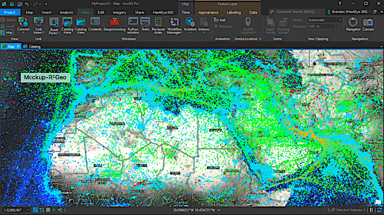The height and width of the screenshot is (215, 384).
Task: Open the Catalog view tab
Action: 32,46
